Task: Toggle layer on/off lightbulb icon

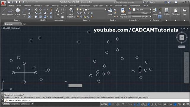Action: point(77,10)
